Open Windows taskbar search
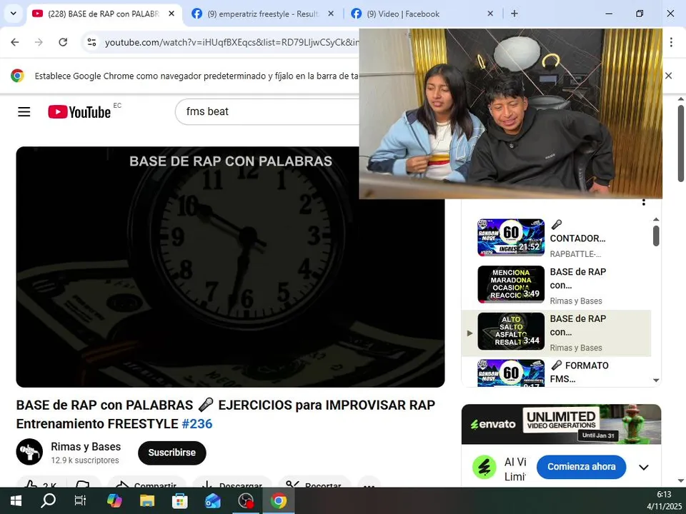This screenshot has width=686, height=514. click(48, 500)
